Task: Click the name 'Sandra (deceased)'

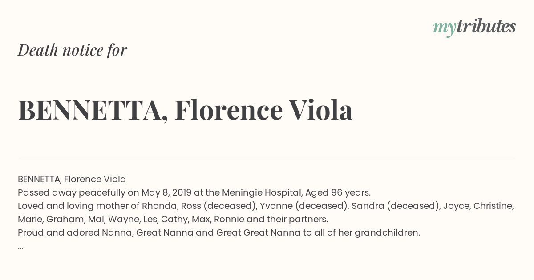Action: (395, 206)
